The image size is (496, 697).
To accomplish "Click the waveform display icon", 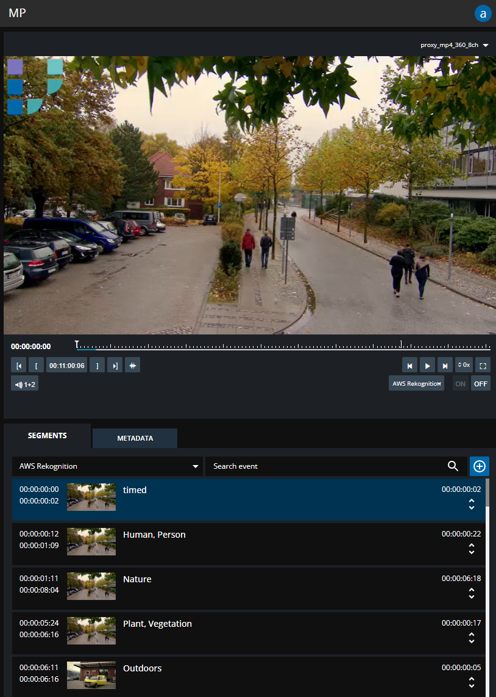I will pyautogui.click(x=132, y=364).
